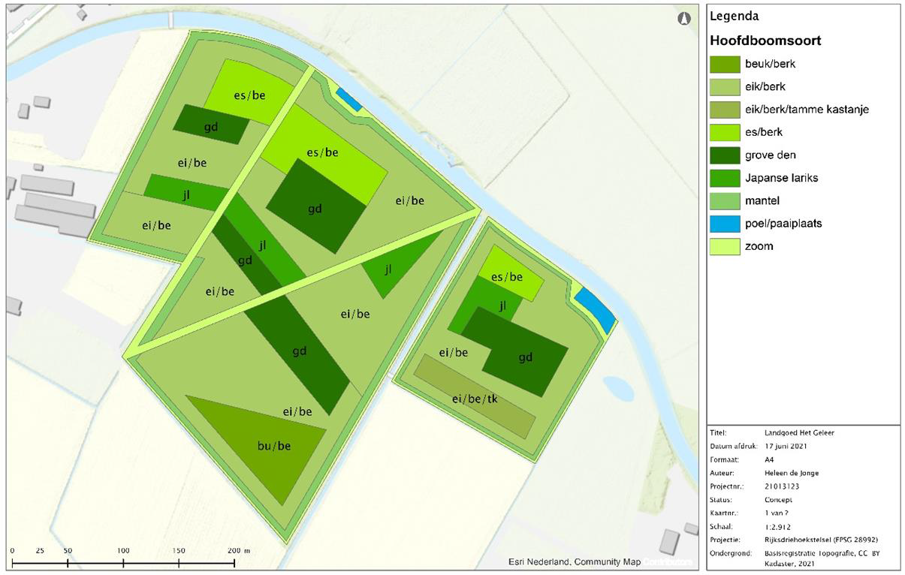Click the north arrow compass icon
905x575 pixels.
pyautogui.click(x=684, y=20)
